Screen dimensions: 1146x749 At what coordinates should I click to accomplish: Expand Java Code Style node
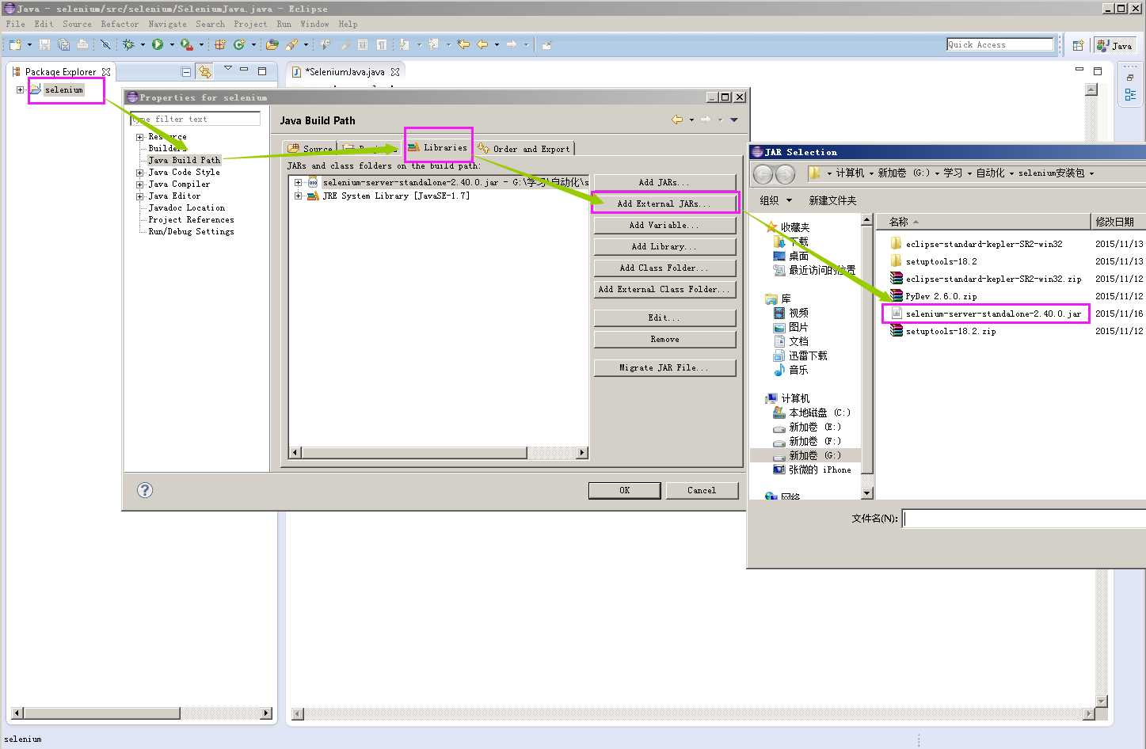140,173
